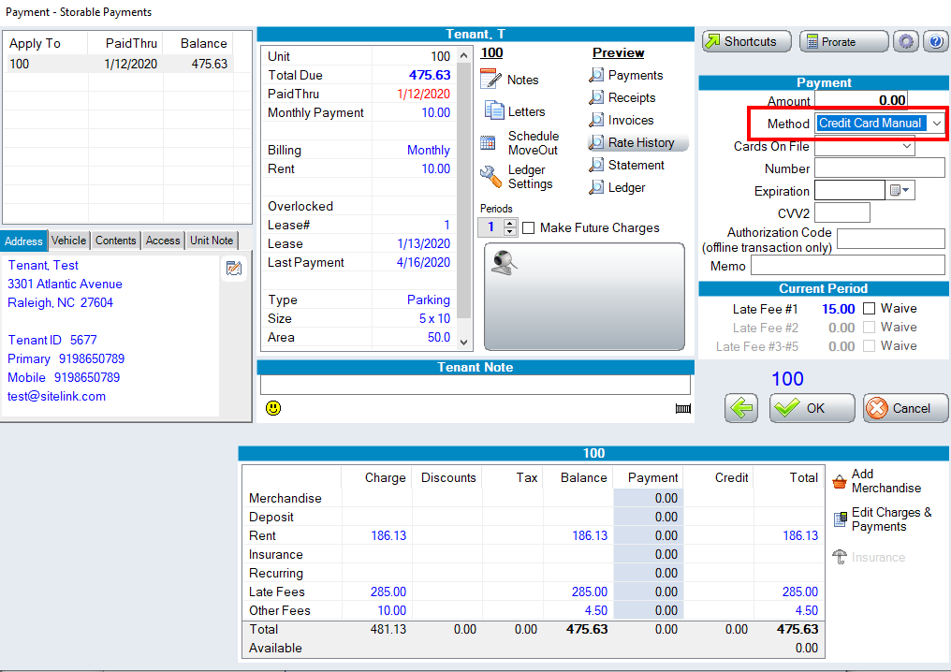Waive Late Fee #1
951x672 pixels.
pos(870,309)
